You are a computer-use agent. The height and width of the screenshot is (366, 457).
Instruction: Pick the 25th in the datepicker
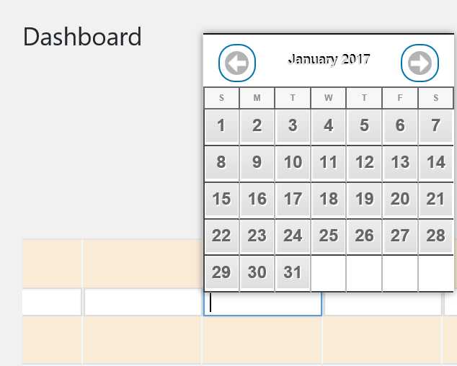coord(329,236)
